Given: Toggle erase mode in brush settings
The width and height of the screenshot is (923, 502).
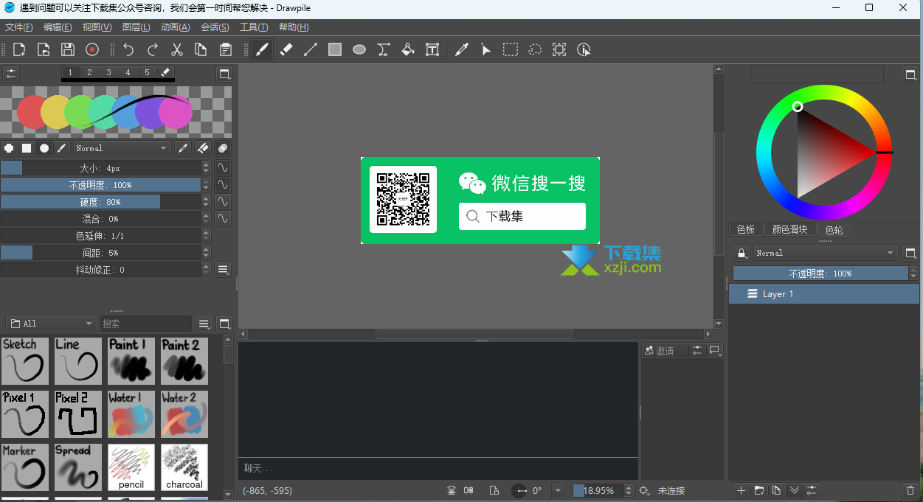Looking at the screenshot, I should [x=204, y=148].
